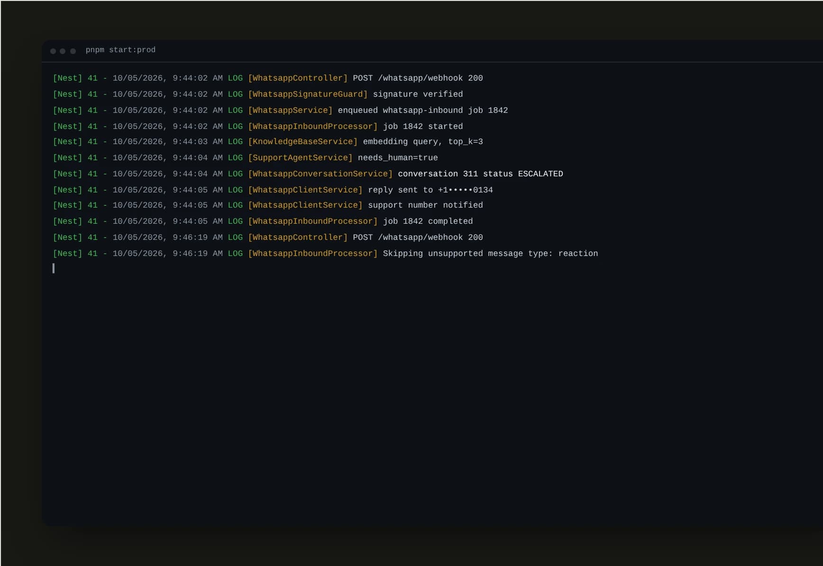This screenshot has height=566, width=823.
Task: Select 'enqueued whatsapp-inbound job 1842' text
Action: (423, 110)
